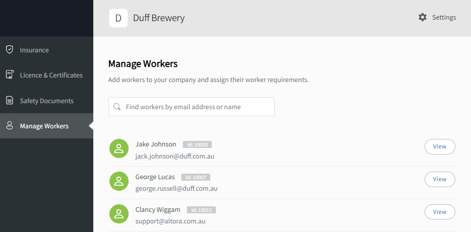Open the Insurance menu item
The height and width of the screenshot is (232, 471).
tap(34, 50)
